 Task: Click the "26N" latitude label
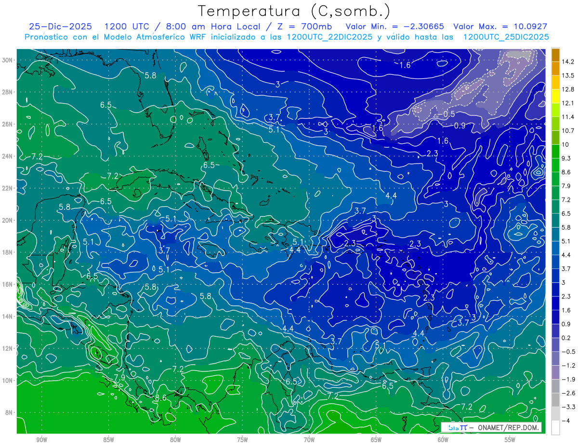click(x=7, y=124)
